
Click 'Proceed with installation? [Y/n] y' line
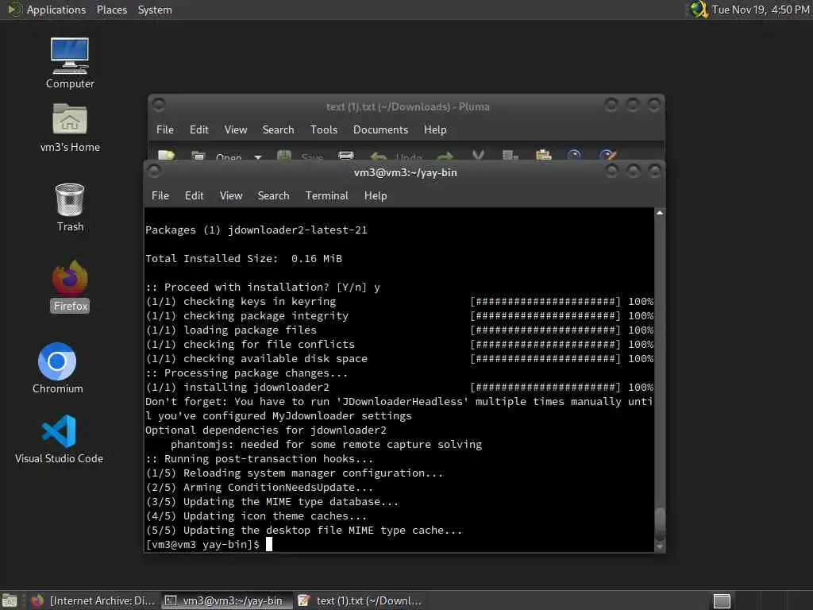coord(263,287)
